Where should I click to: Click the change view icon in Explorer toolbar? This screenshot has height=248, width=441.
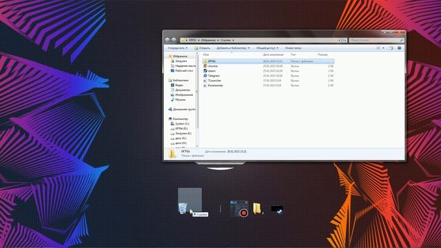378,48
